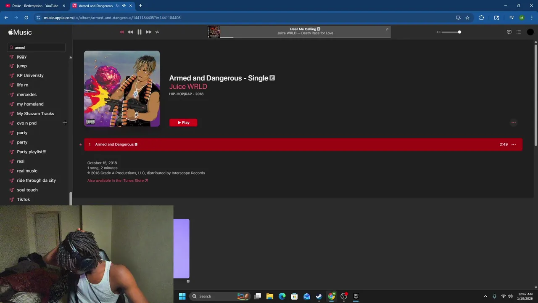Adjust the volume slider
Screen dimensions: 538x303
[x=451, y=32]
